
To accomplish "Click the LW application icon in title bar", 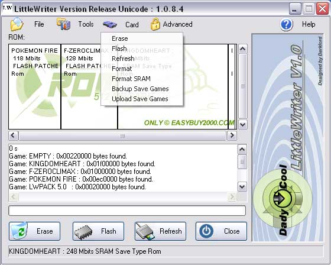I will (7, 8).
